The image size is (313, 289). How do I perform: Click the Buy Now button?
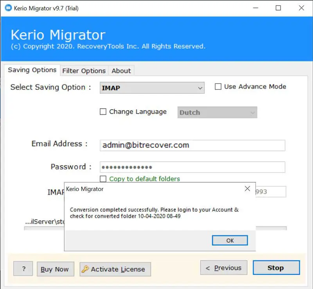coord(56,269)
